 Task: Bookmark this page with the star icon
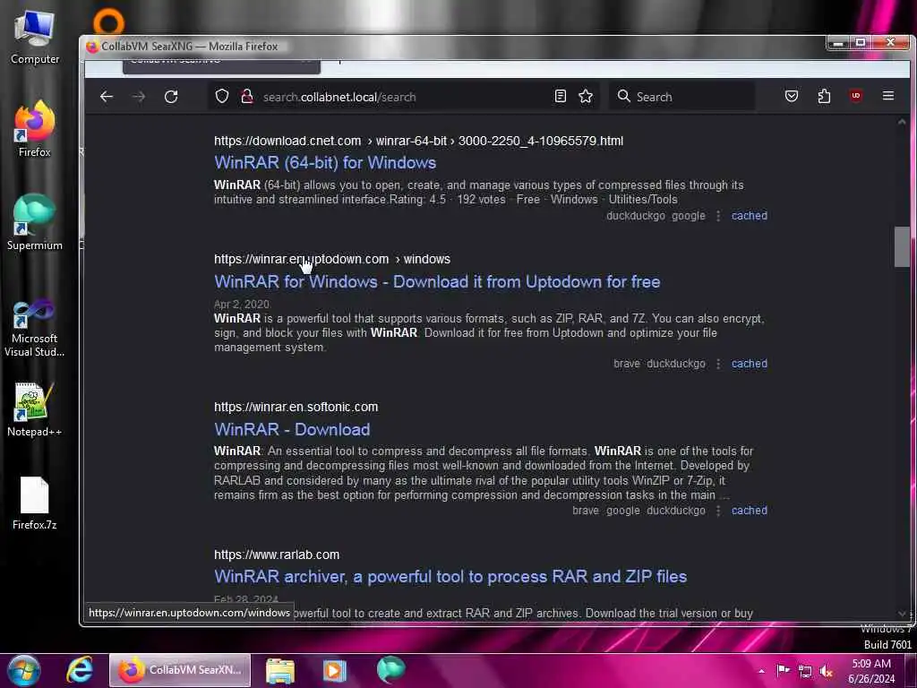586,96
